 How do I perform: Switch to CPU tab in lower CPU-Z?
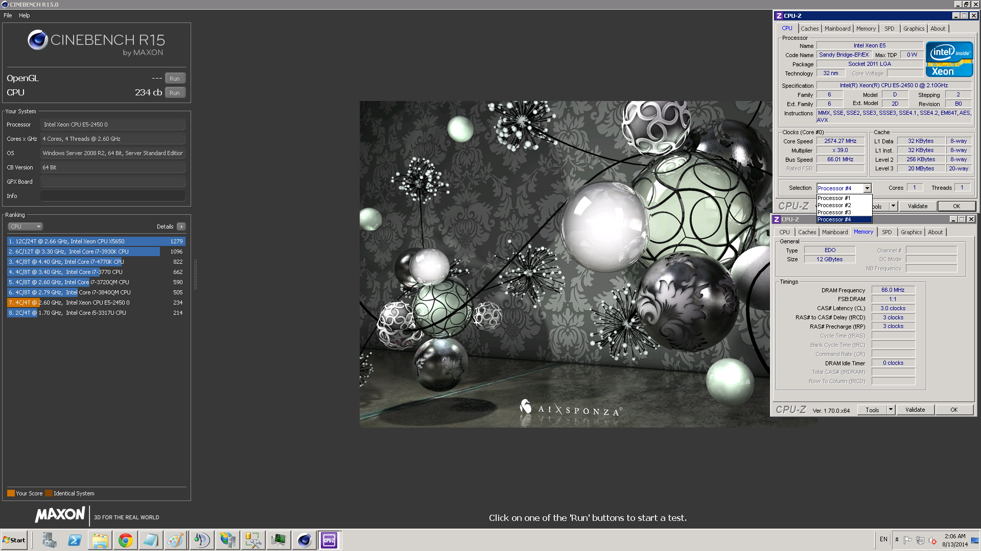[x=784, y=232]
